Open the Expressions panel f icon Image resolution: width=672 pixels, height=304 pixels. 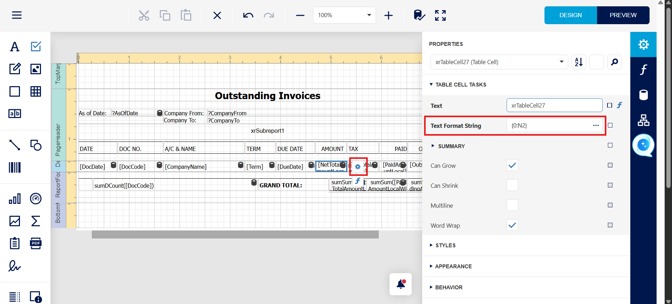tap(643, 70)
